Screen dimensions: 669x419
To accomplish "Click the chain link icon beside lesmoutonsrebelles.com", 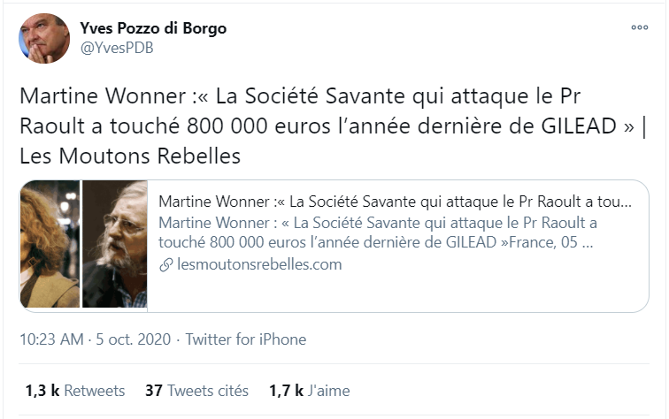I will pos(165,264).
